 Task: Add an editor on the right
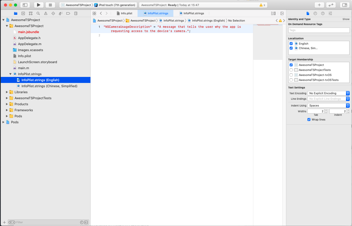282,13
